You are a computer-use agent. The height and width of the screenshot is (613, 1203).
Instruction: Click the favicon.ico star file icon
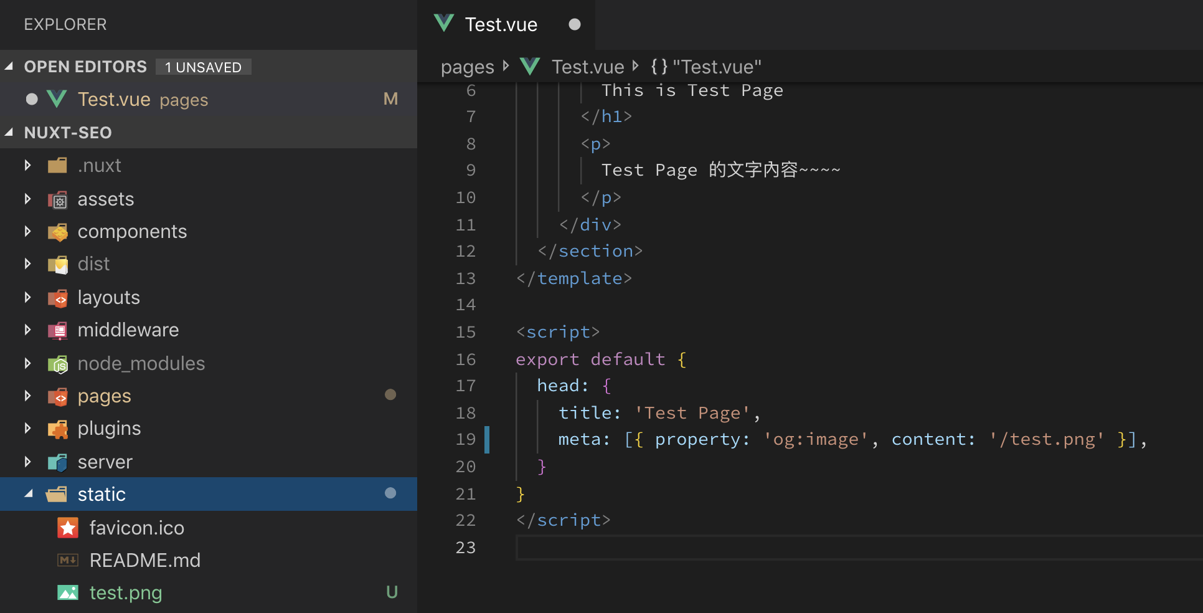coord(68,528)
